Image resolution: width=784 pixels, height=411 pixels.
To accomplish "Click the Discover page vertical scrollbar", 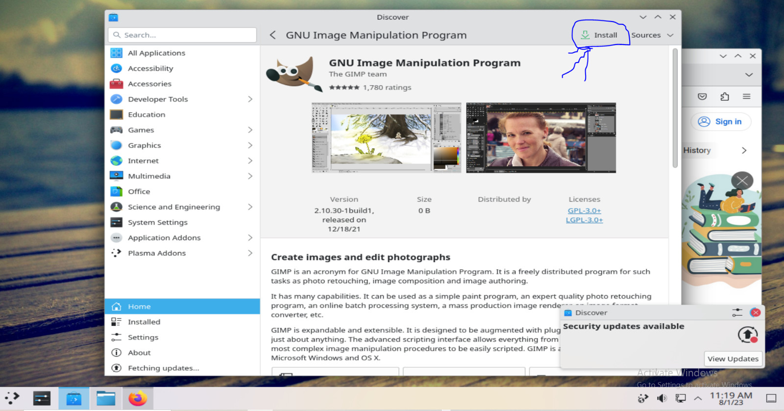I will click(x=675, y=108).
